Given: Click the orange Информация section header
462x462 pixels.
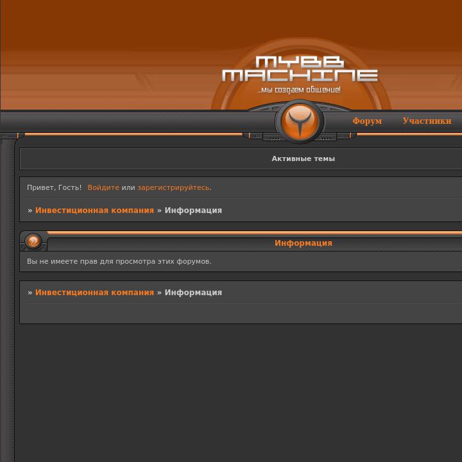Looking at the screenshot, I should (x=303, y=243).
